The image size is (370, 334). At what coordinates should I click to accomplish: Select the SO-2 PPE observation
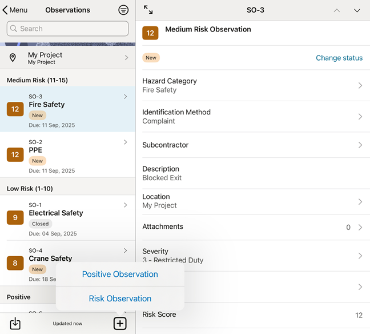click(67, 154)
